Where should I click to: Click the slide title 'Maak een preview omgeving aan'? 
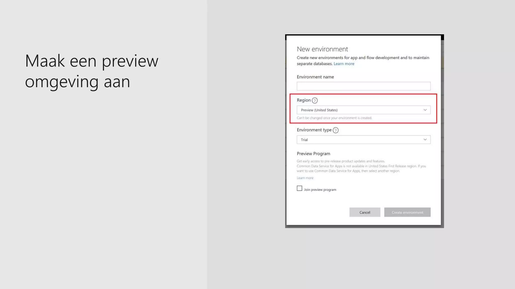click(92, 71)
